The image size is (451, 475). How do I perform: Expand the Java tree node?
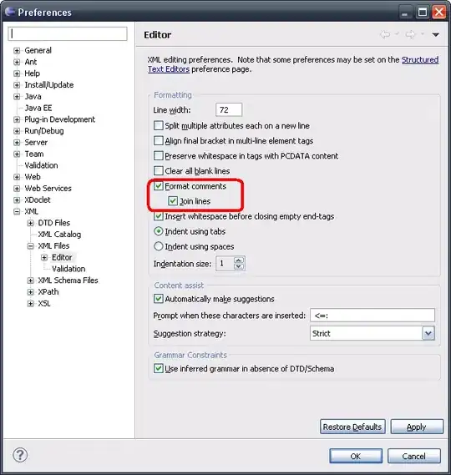click(x=17, y=97)
